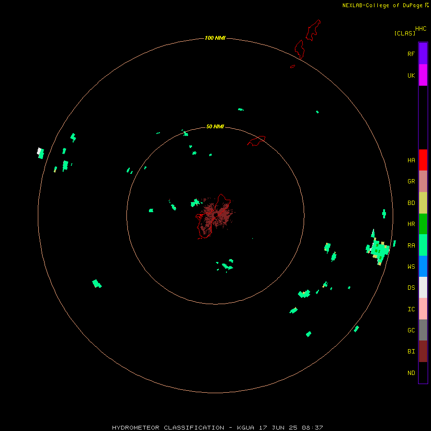Click the WS legend label
Screen dimensions: 431x431
[x=411, y=267]
